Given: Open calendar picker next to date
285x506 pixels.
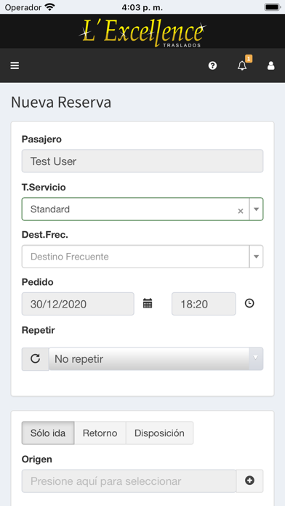Looking at the screenshot, I should (x=148, y=303).
